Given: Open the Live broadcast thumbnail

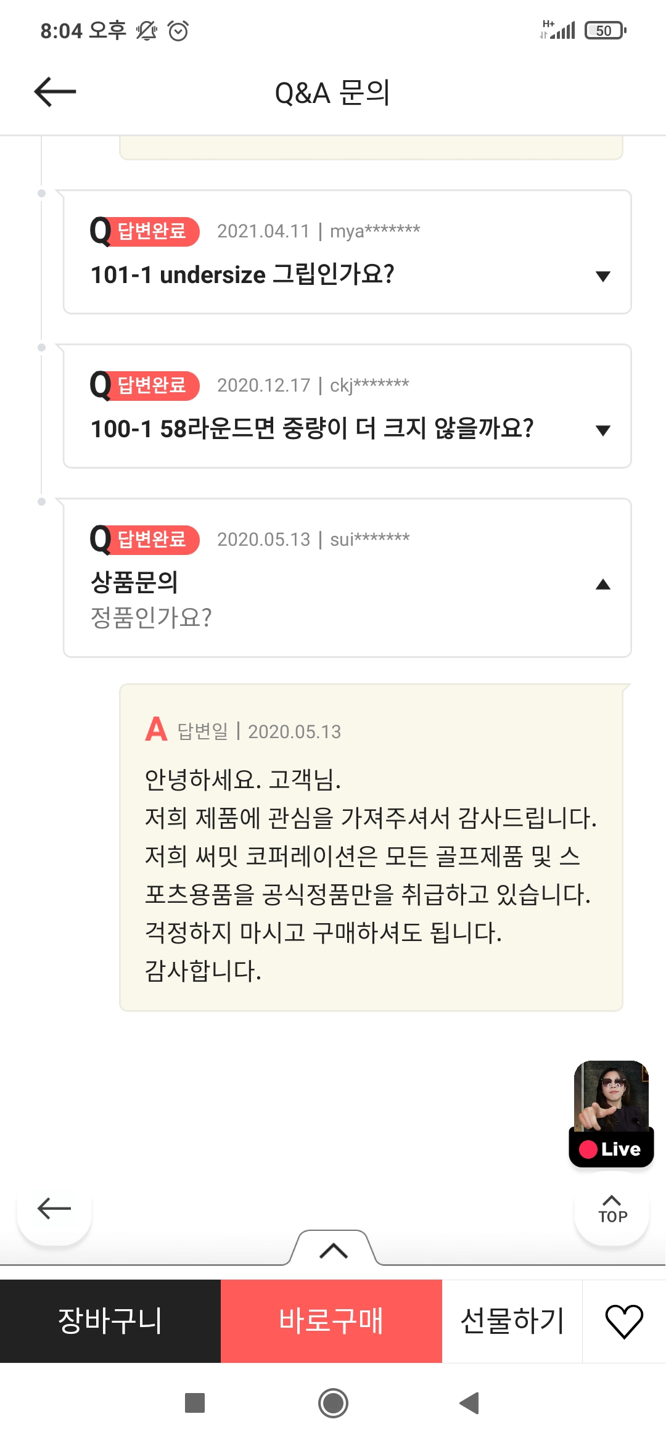Looking at the screenshot, I should tap(610, 1113).
